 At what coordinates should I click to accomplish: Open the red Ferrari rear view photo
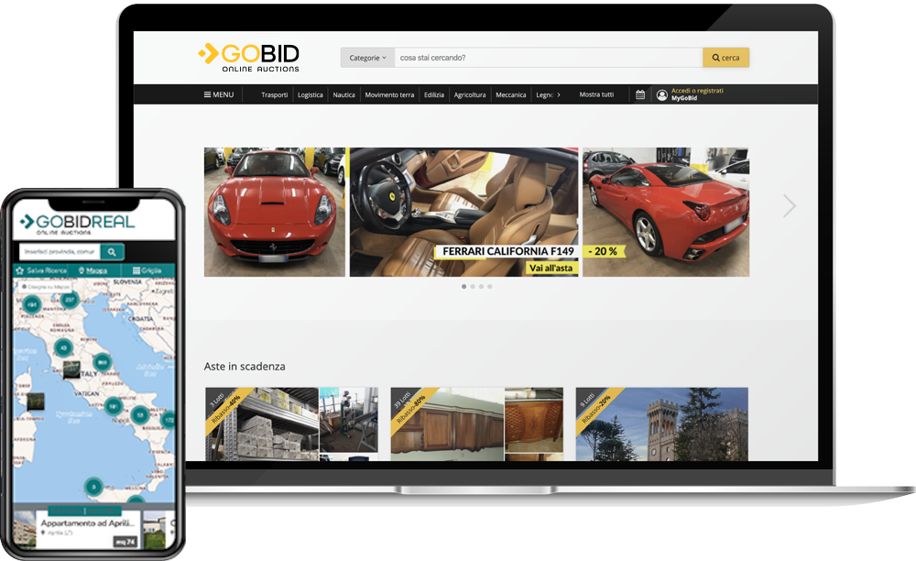coord(666,212)
